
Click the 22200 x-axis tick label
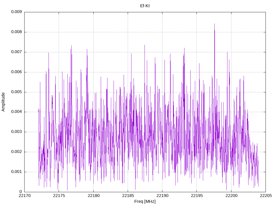point(231,196)
